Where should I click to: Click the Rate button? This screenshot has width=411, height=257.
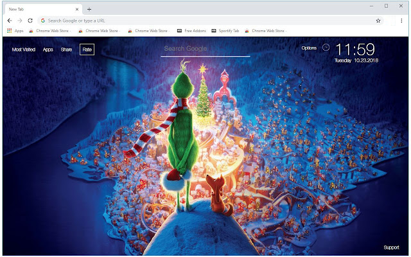[x=87, y=49]
